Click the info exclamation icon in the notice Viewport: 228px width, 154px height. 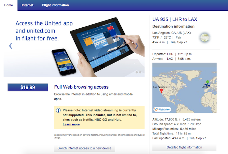tap(58, 110)
